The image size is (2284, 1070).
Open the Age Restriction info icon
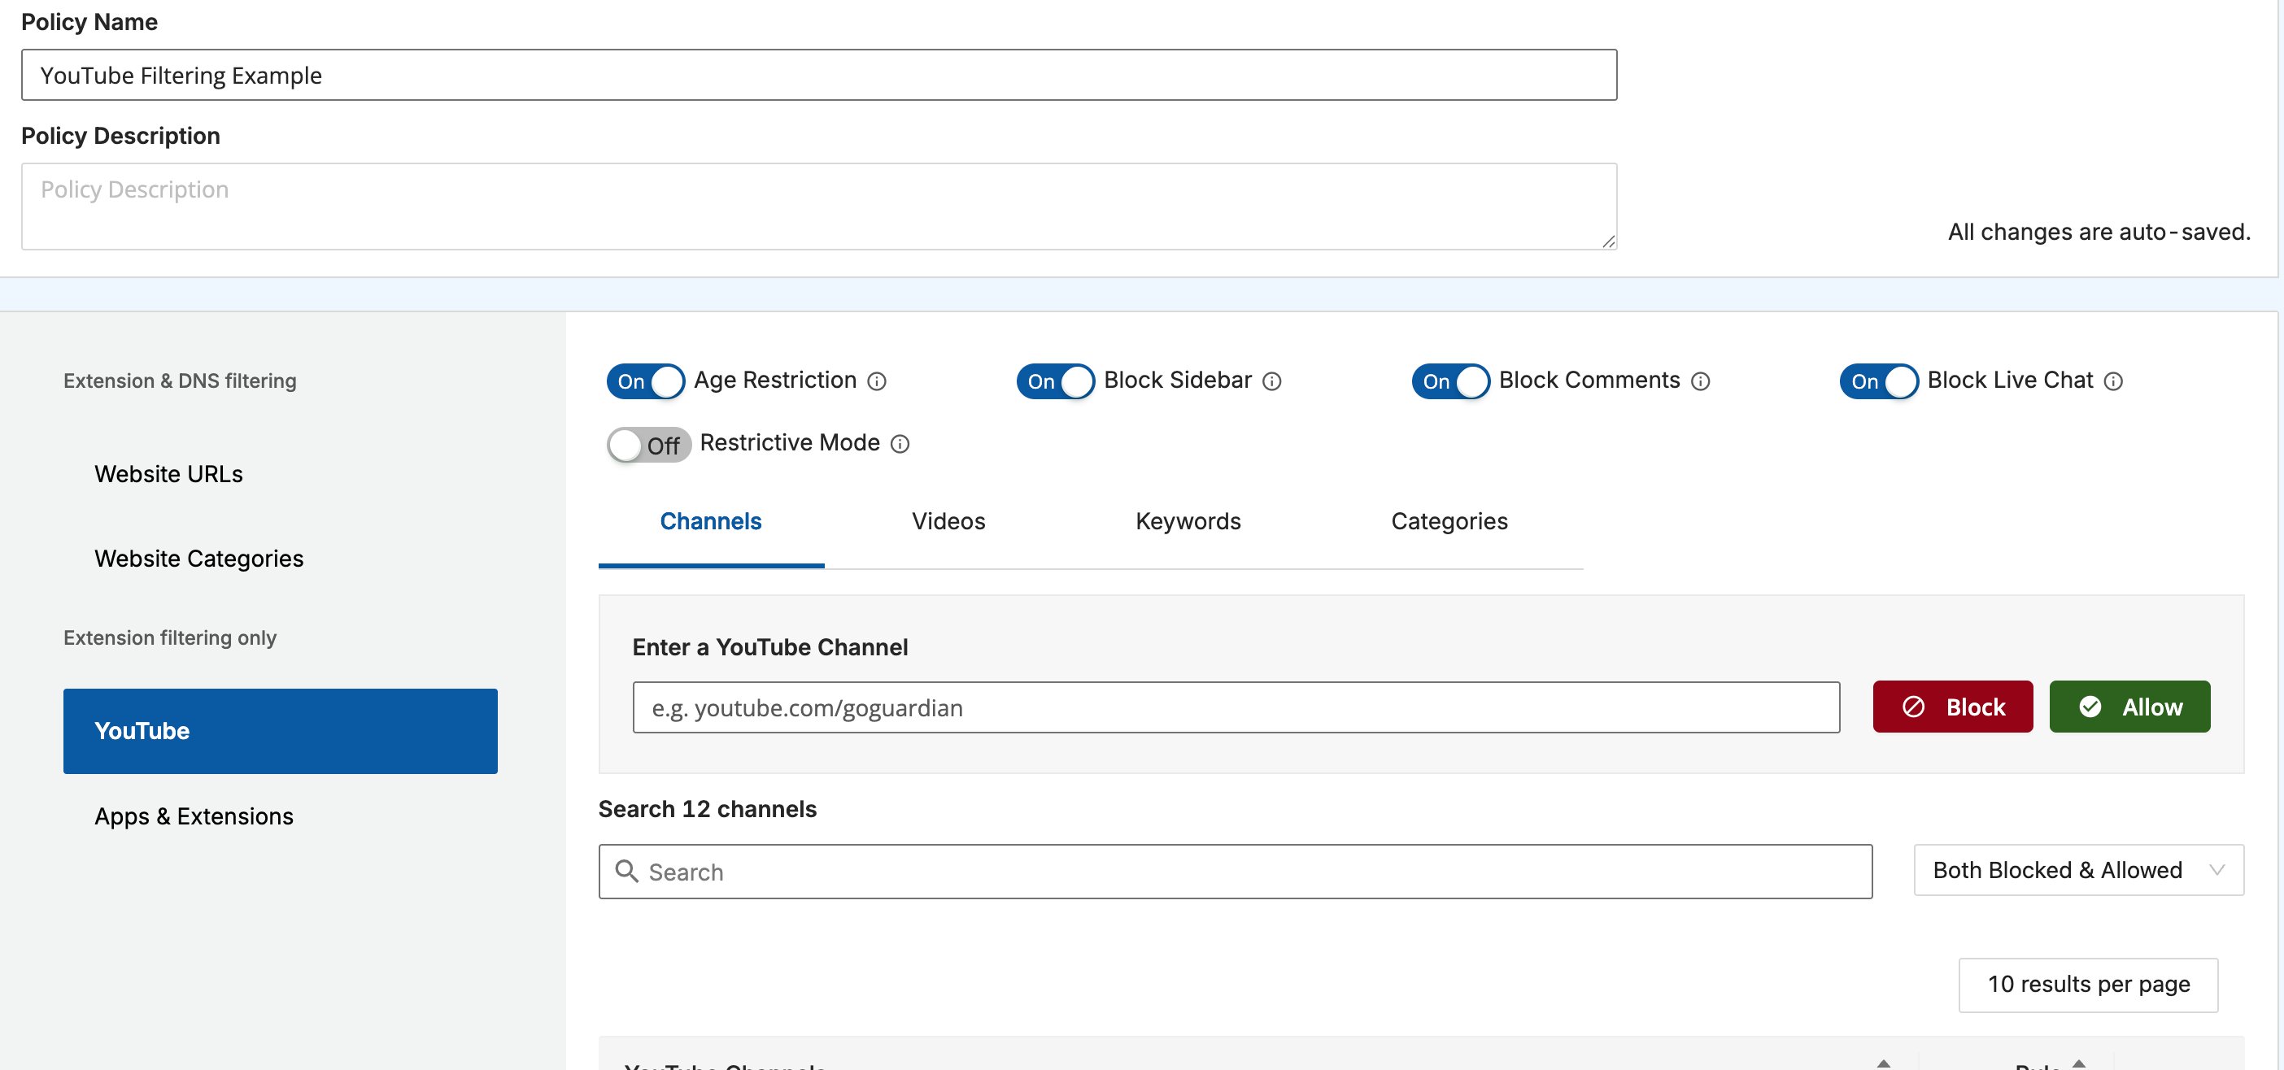[x=876, y=381]
